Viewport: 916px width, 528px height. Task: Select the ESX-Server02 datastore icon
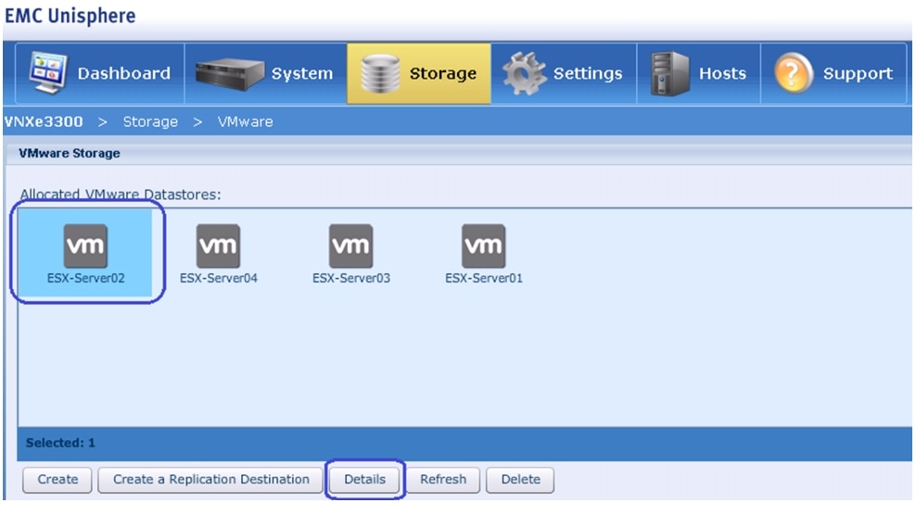(x=85, y=245)
